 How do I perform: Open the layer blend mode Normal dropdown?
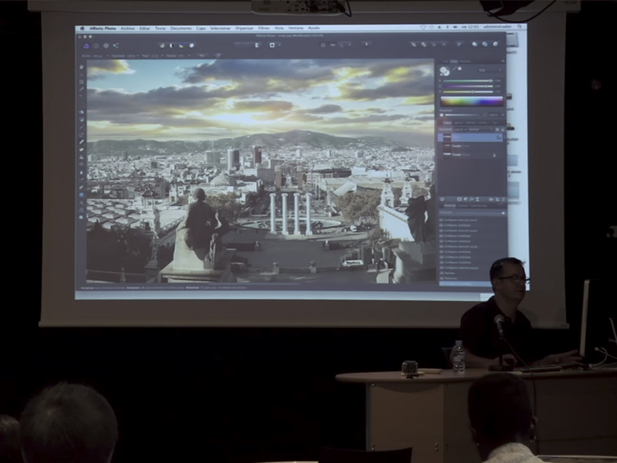(480, 130)
